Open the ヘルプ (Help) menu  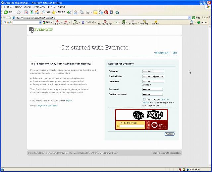[x=61, y=7]
